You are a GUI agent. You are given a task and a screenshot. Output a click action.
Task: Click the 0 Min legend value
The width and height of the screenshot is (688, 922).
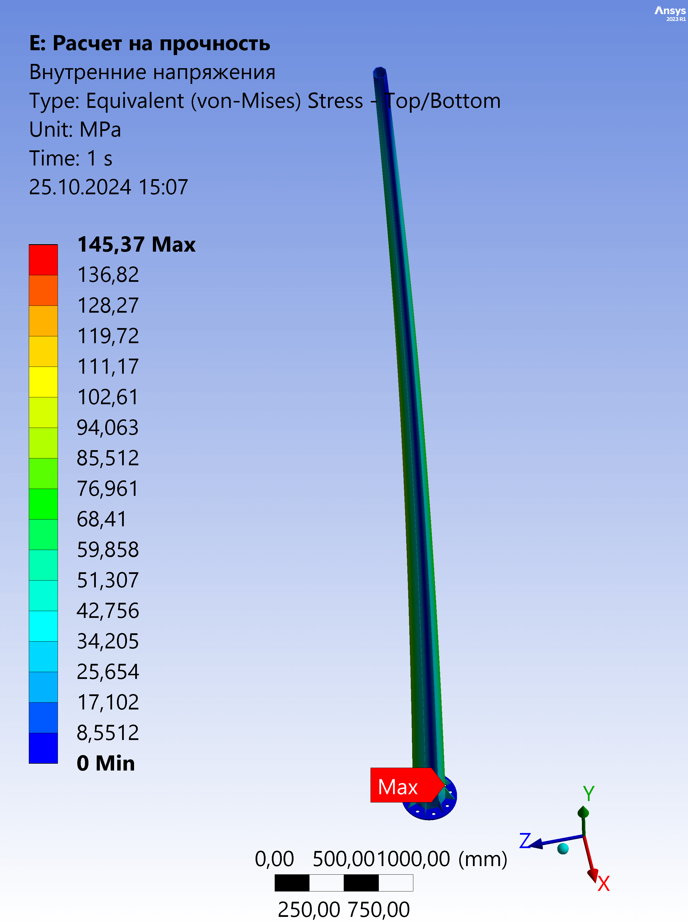(106, 763)
